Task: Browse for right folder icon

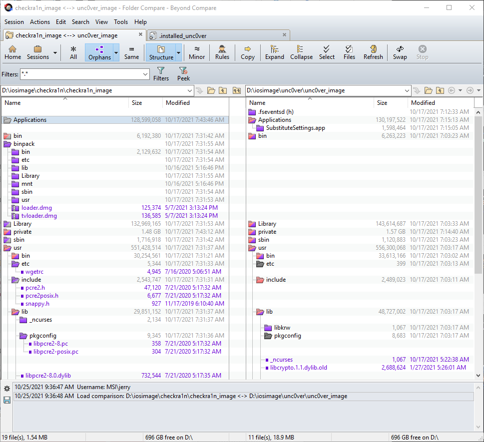Action: pos(429,90)
